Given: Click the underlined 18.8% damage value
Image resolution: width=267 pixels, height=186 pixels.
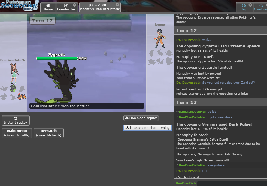Looking at the screenshot, I should (x=202, y=51).
